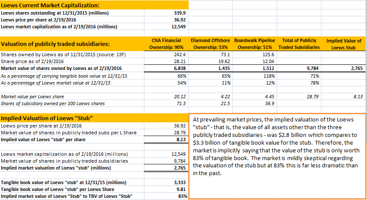Click the CNA market value per share 20.12
367x200 pixels.
(x=180, y=97)
